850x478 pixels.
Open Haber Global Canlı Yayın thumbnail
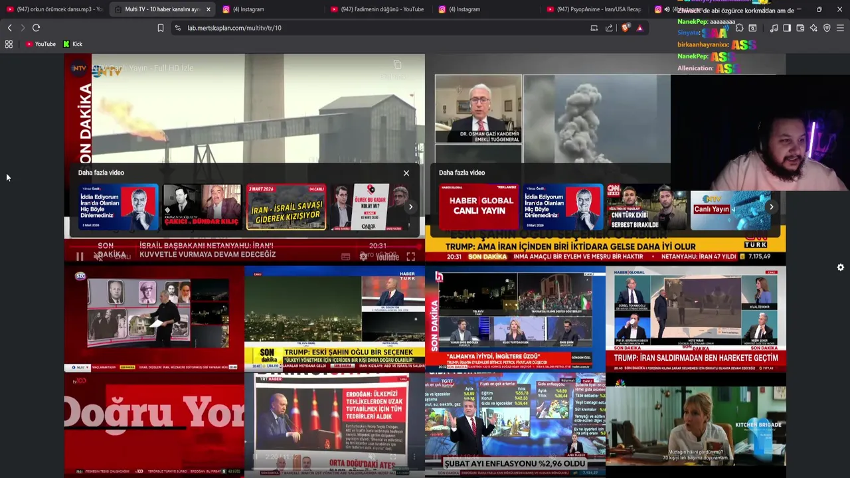pyautogui.click(x=479, y=207)
